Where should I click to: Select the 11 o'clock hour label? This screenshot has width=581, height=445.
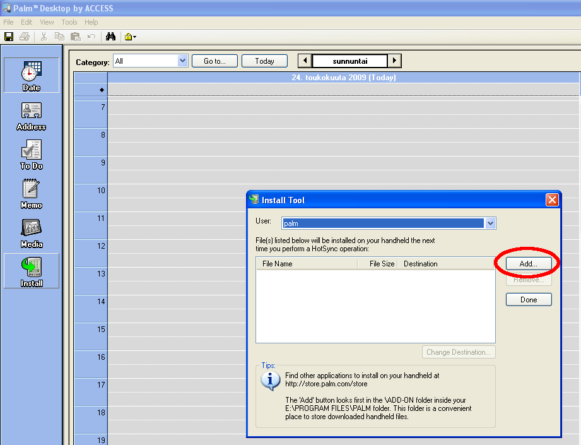click(x=101, y=218)
